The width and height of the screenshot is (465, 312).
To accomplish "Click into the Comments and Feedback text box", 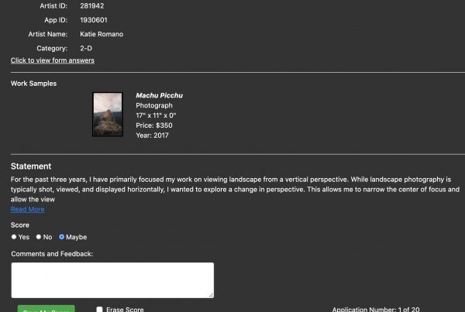I will pyautogui.click(x=112, y=280).
